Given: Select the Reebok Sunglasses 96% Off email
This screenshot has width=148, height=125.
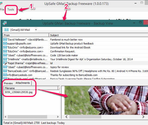Looking at the screenshot, I should pyautogui.click(x=99, y=71).
